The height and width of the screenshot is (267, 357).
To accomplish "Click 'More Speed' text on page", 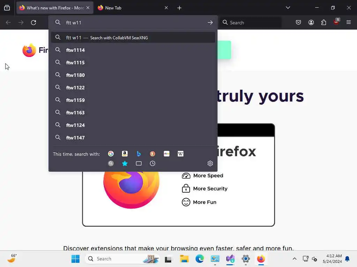I will pyautogui.click(x=208, y=176).
